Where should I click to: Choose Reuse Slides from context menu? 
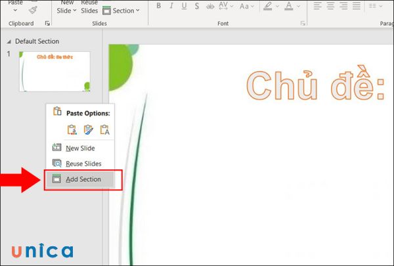83,164
